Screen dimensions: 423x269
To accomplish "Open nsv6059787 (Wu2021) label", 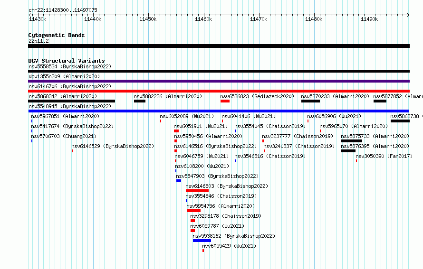I will click(217, 226).
